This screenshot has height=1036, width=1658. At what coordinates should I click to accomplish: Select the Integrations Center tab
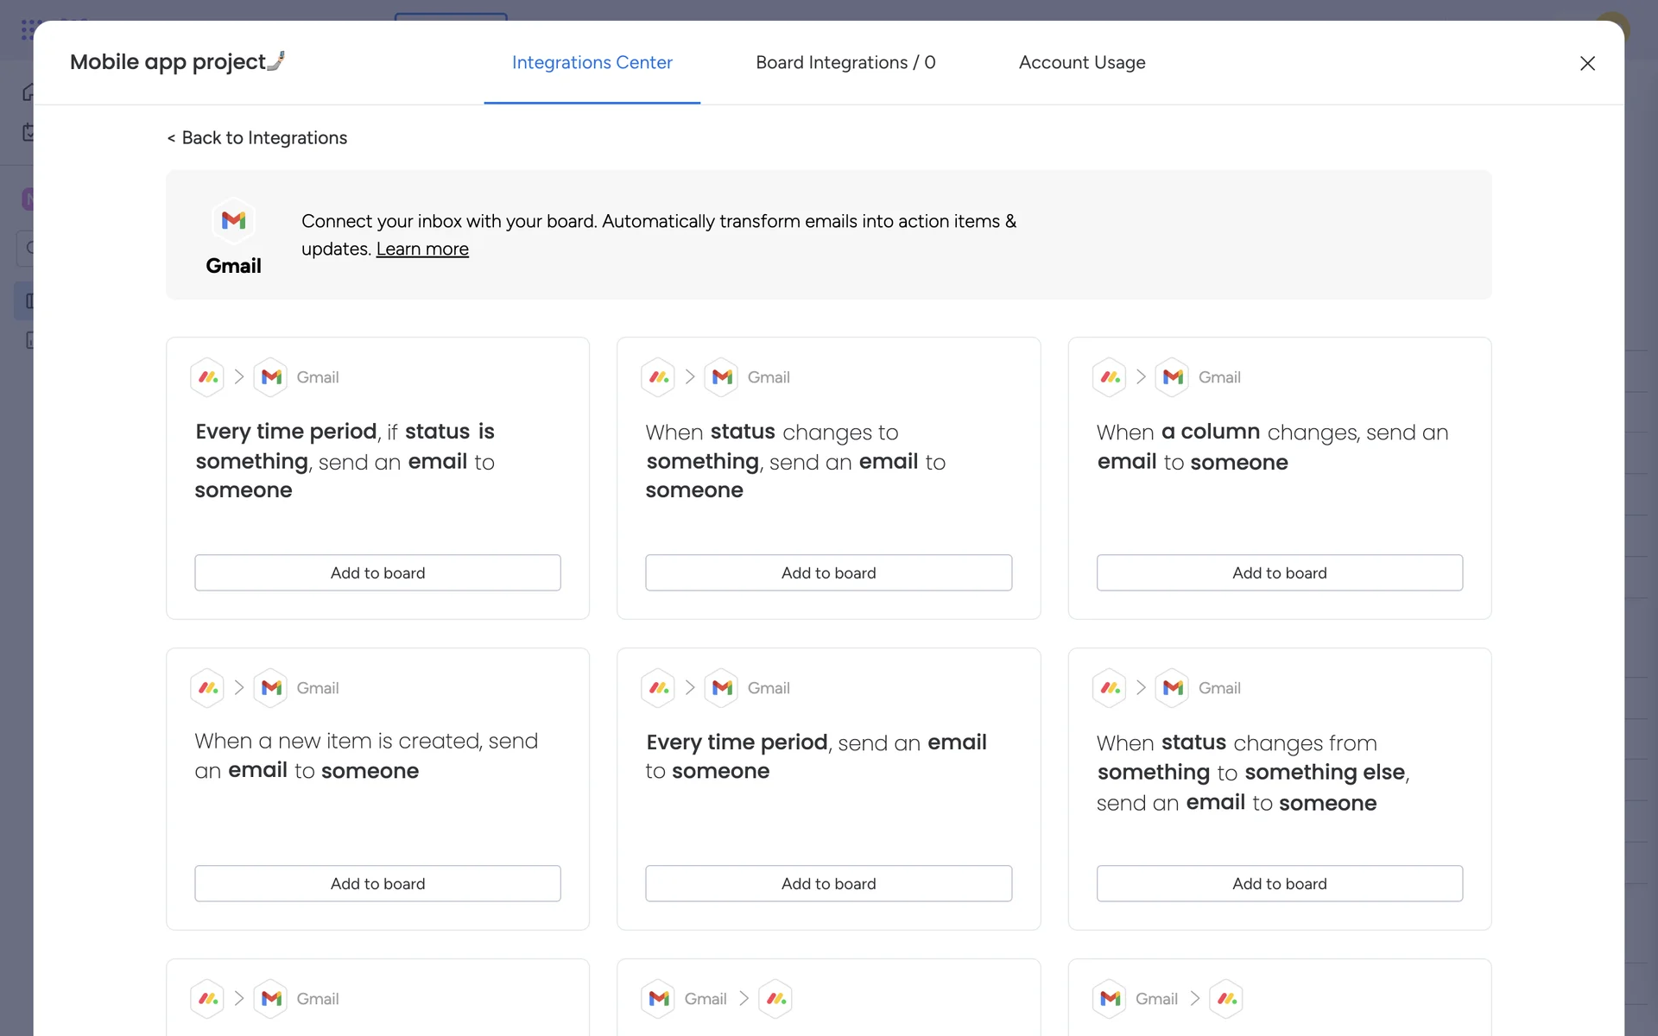592,62
